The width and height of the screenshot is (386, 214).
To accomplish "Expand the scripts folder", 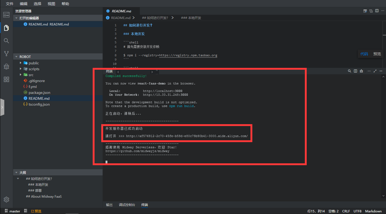I will tap(21, 69).
